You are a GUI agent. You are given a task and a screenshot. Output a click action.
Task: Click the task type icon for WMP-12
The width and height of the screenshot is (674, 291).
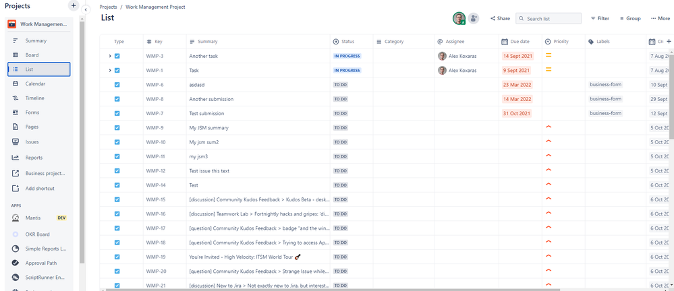pyautogui.click(x=117, y=171)
